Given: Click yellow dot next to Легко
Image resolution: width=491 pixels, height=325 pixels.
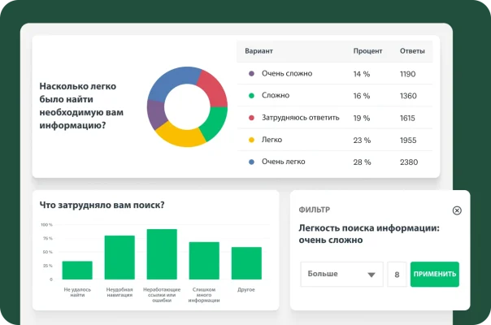Looking at the screenshot, I should point(251,140).
